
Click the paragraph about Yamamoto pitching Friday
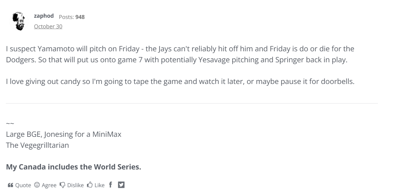click(x=180, y=54)
